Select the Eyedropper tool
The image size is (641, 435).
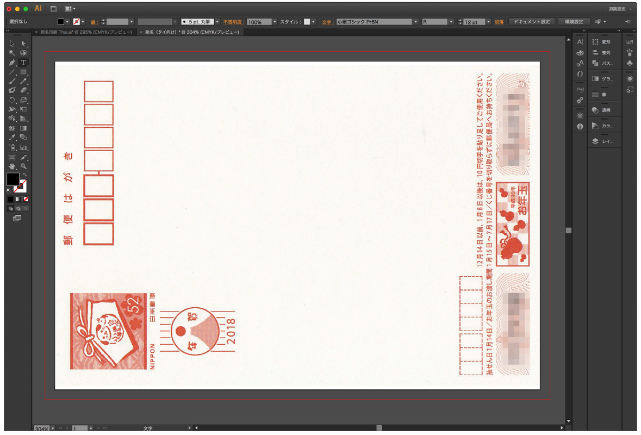pyautogui.click(x=11, y=136)
